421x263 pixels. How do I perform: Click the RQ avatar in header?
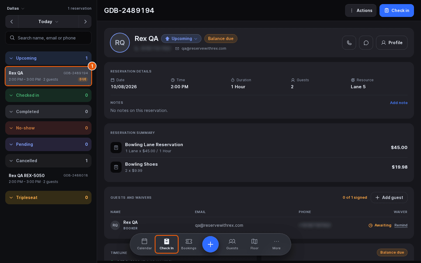coord(120,43)
